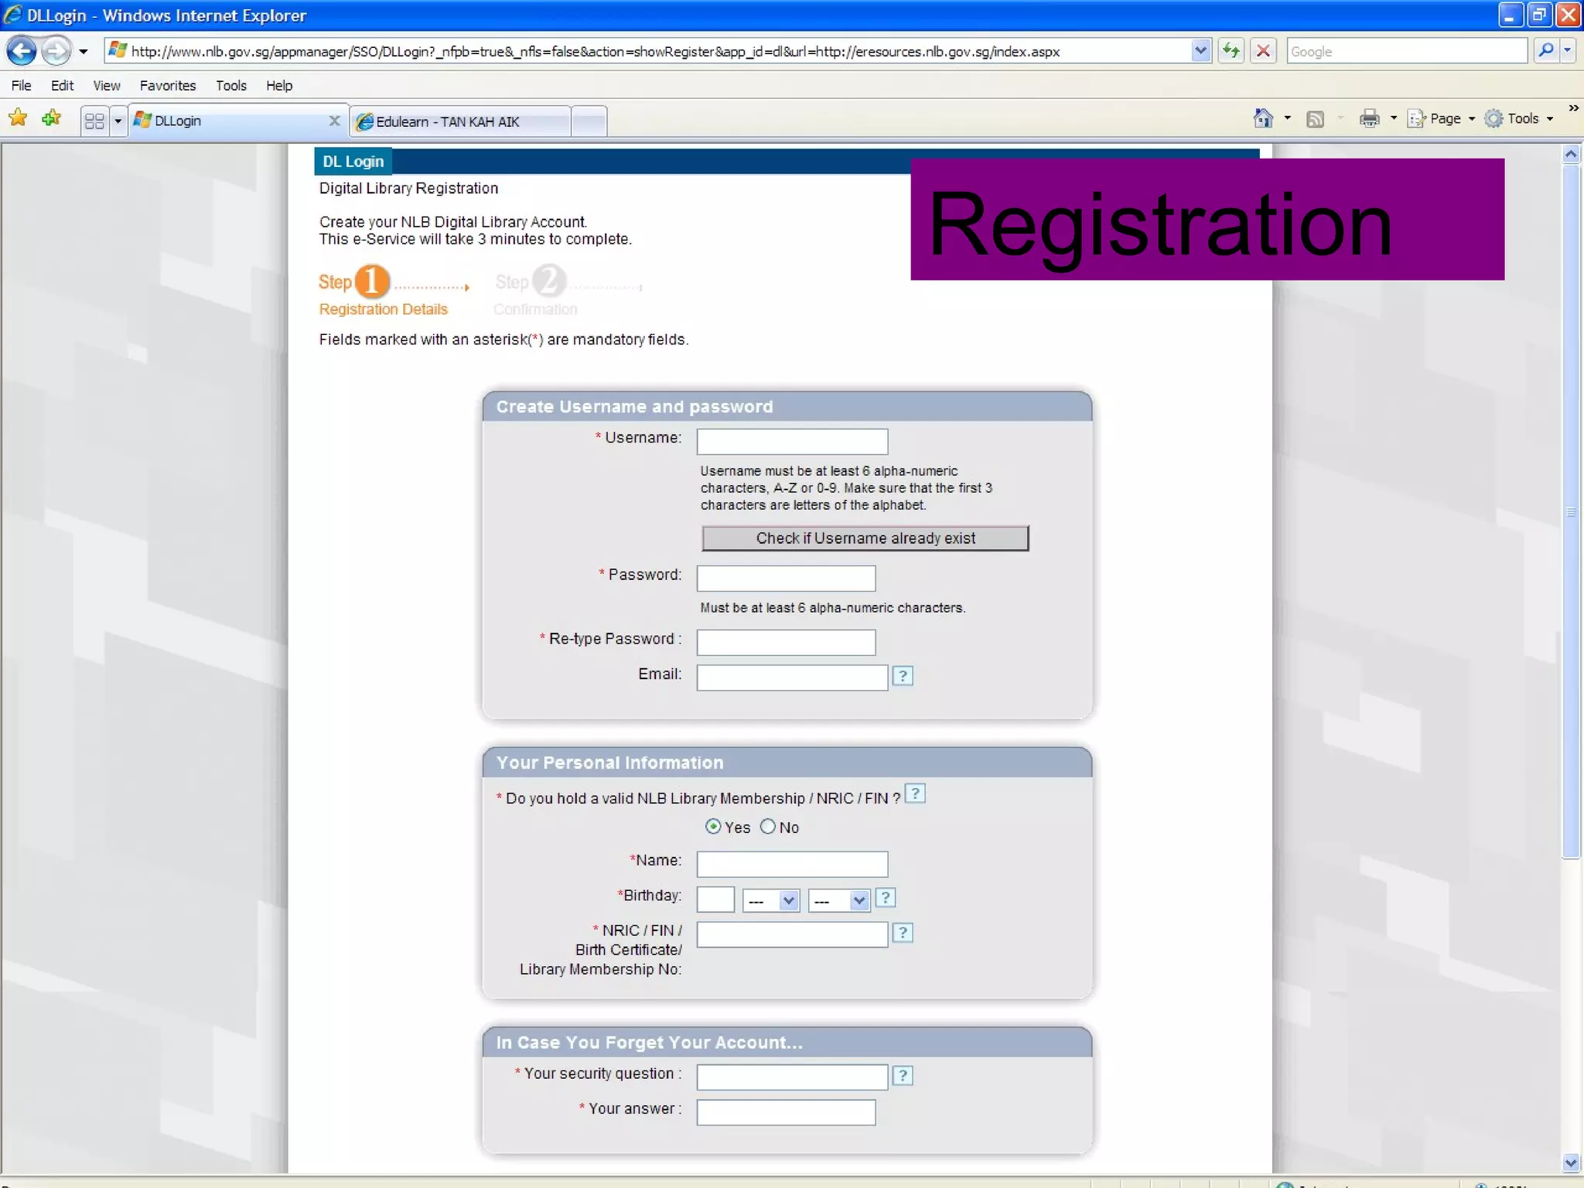The image size is (1584, 1188).
Task: Click the browser Forward arrow button
Action: [x=56, y=52]
